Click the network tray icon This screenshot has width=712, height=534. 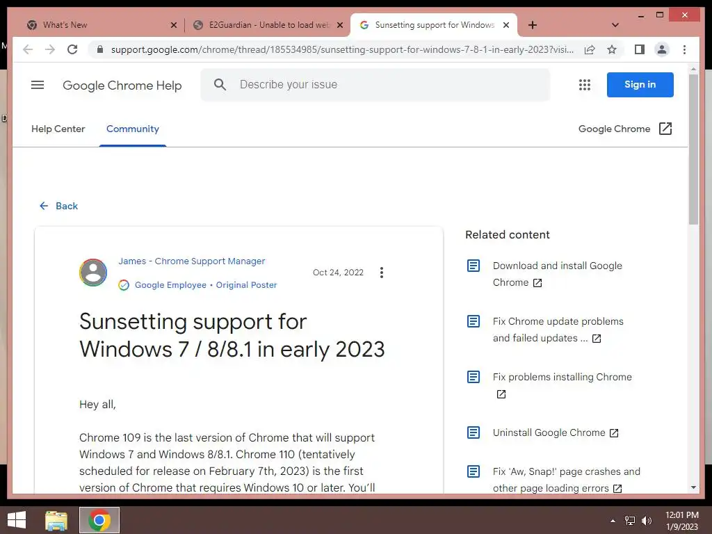point(630,521)
